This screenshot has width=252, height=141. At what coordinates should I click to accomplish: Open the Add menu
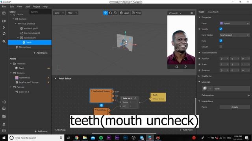tap(28, 7)
